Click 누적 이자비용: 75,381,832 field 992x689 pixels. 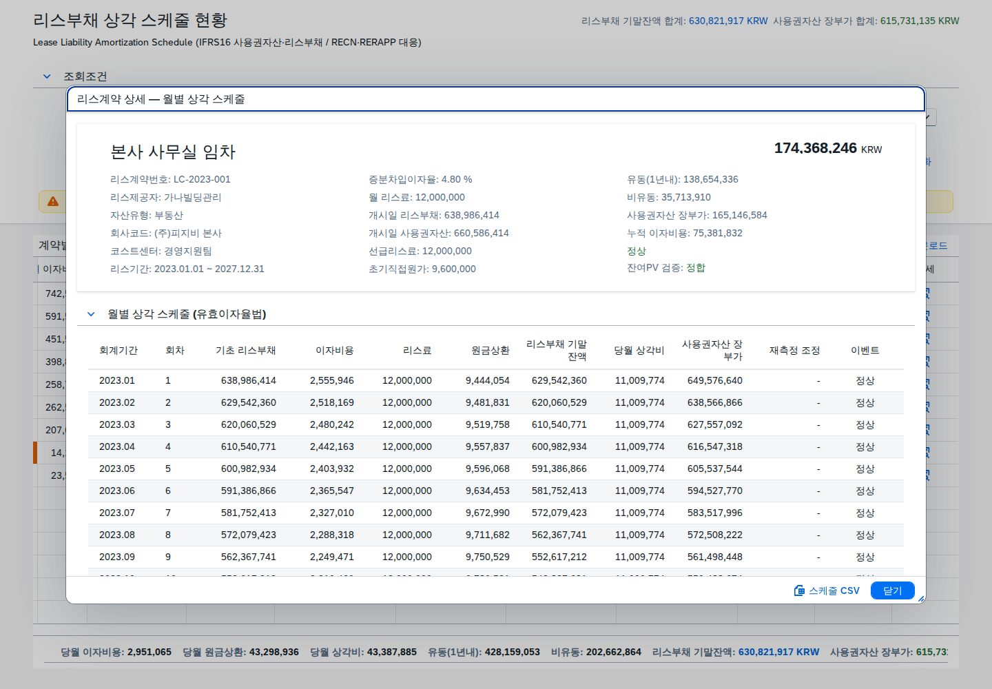(685, 233)
